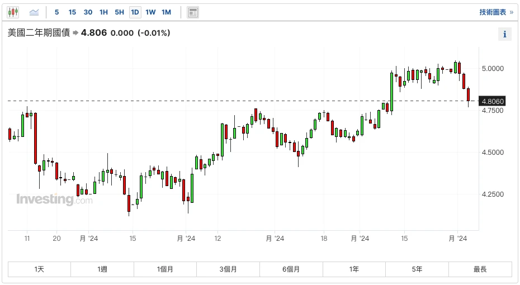The width and height of the screenshot is (520, 285).
Task: Select the 15-minute interval
Action: click(x=72, y=12)
